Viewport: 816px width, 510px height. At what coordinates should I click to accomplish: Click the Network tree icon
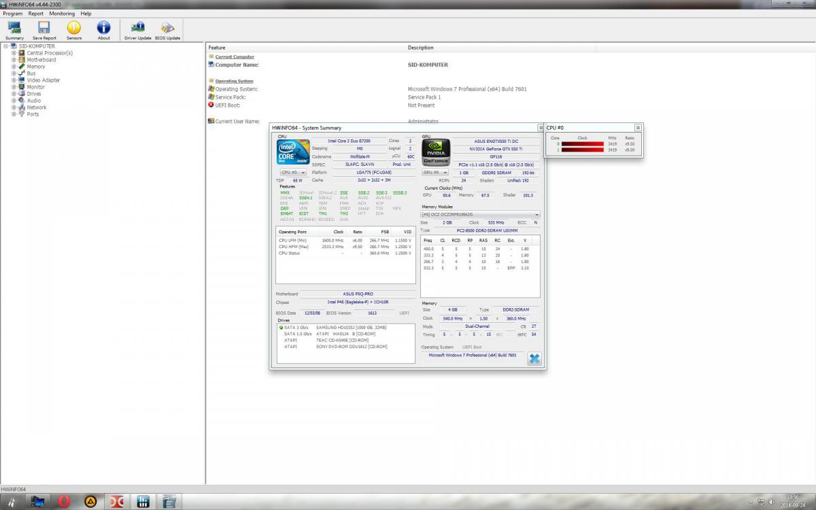tap(22, 107)
